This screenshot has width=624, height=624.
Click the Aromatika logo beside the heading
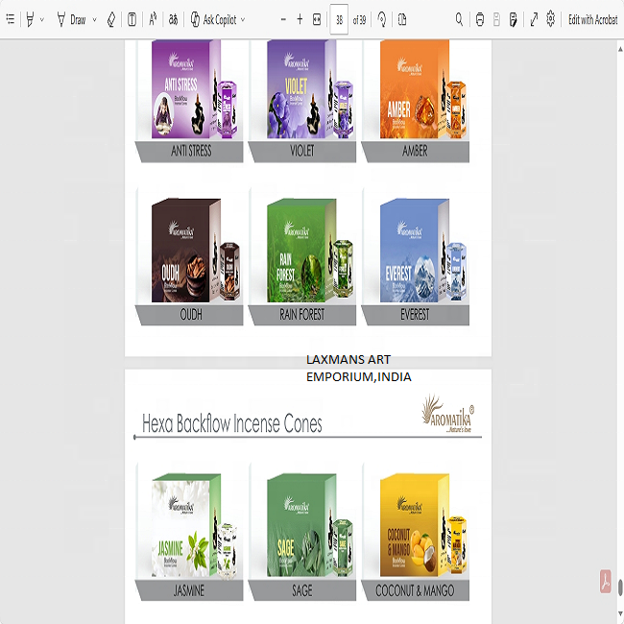(x=448, y=414)
